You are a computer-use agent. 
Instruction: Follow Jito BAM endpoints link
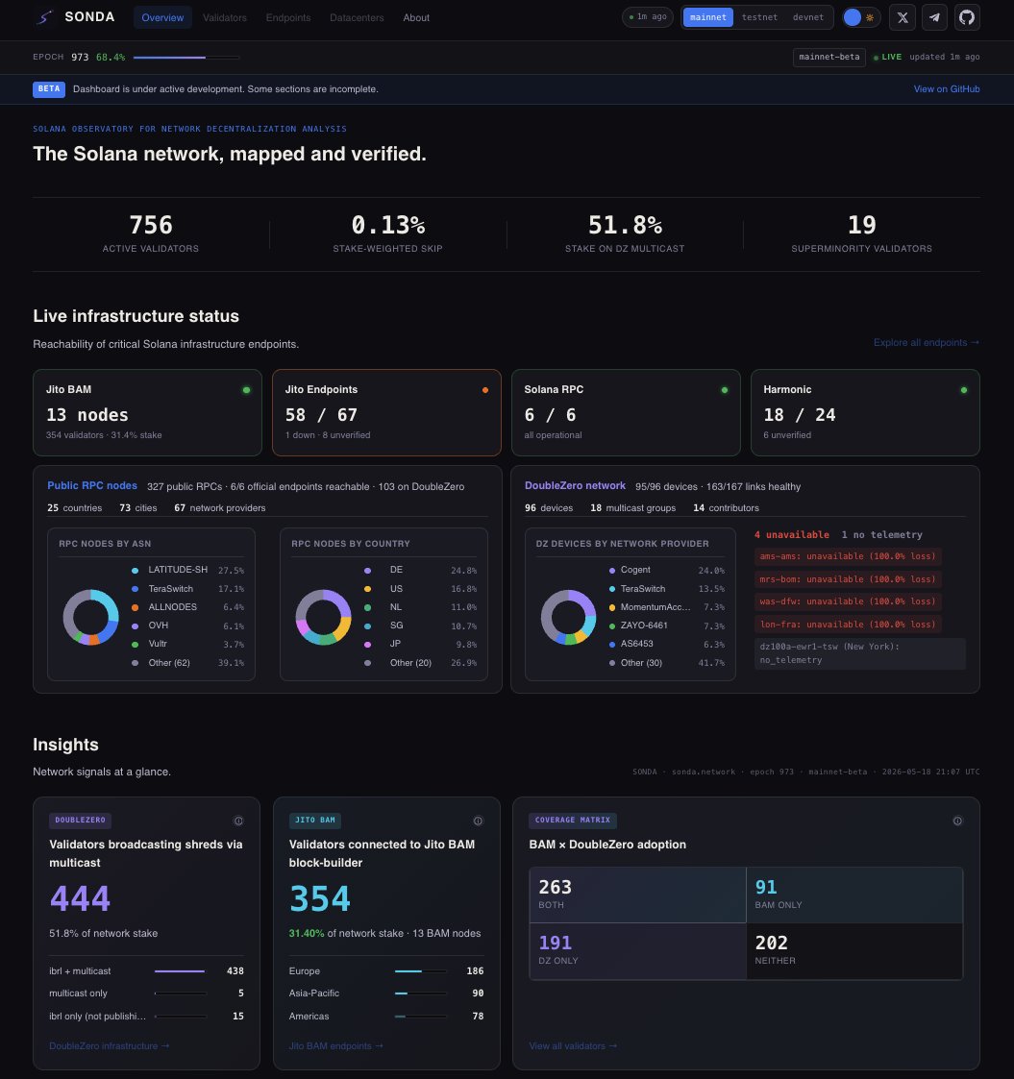336,1045
